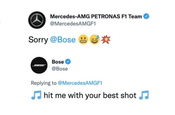Click the @MercedesAMGF1 handle under team name
Screen dimensions: 175x115
[x=73, y=24]
